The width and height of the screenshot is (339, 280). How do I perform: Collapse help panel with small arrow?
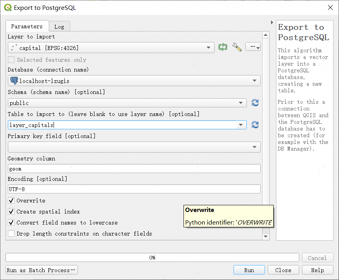(x=272, y=22)
